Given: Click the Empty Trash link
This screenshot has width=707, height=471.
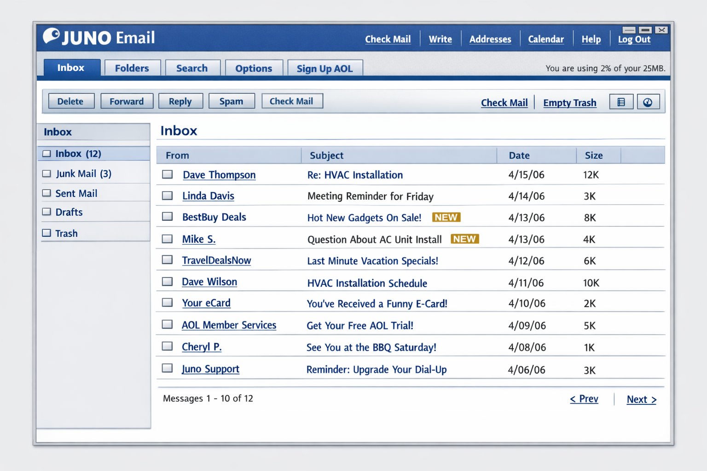Looking at the screenshot, I should 570,103.
